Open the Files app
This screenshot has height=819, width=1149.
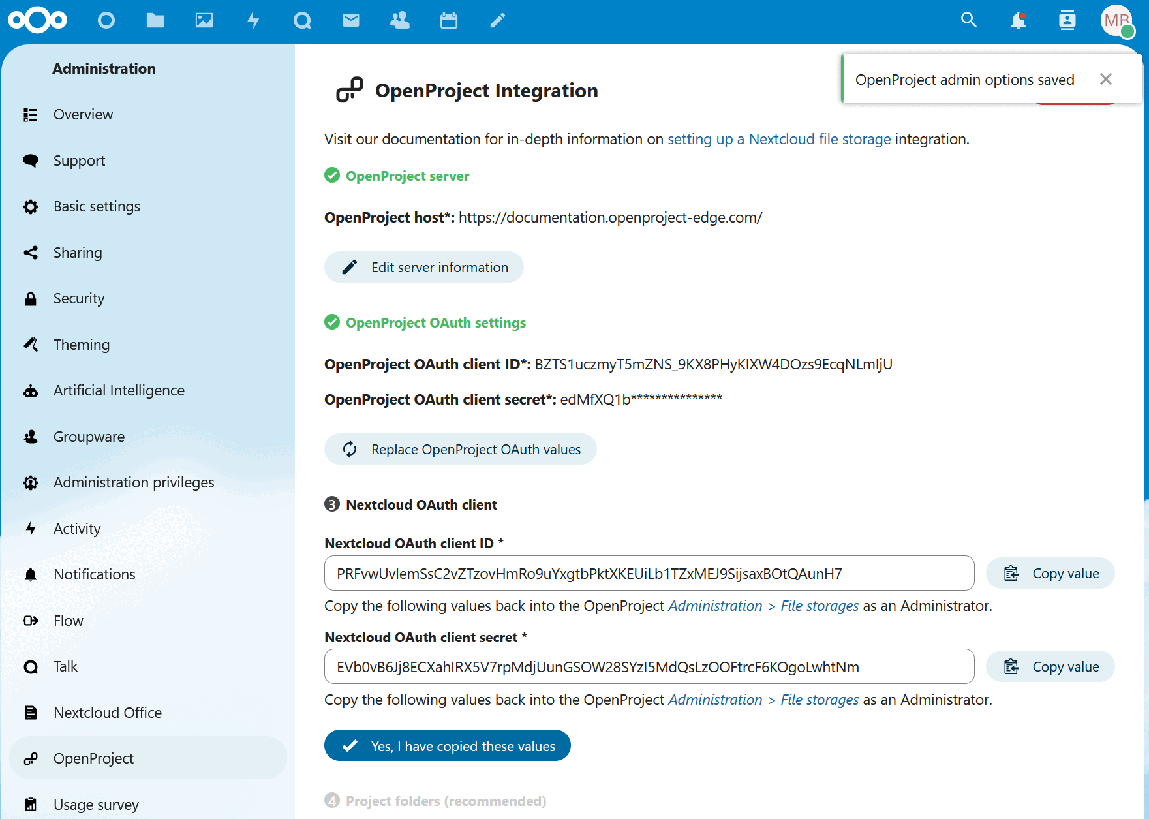[155, 20]
